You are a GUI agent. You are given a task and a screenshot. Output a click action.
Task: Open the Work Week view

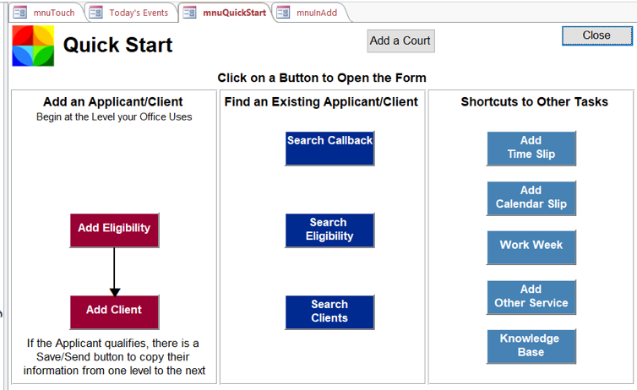531,246
